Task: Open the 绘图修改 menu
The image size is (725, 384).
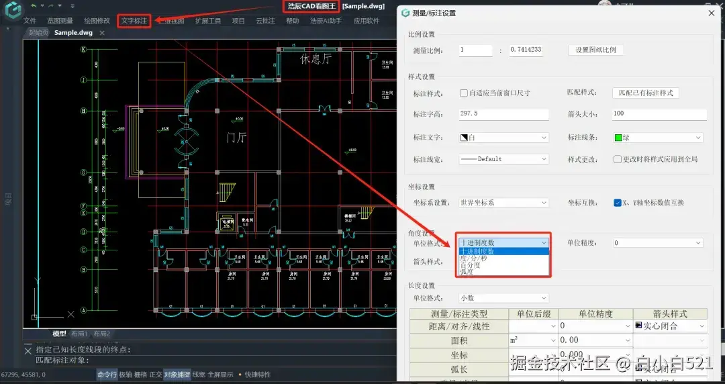Action: point(97,21)
